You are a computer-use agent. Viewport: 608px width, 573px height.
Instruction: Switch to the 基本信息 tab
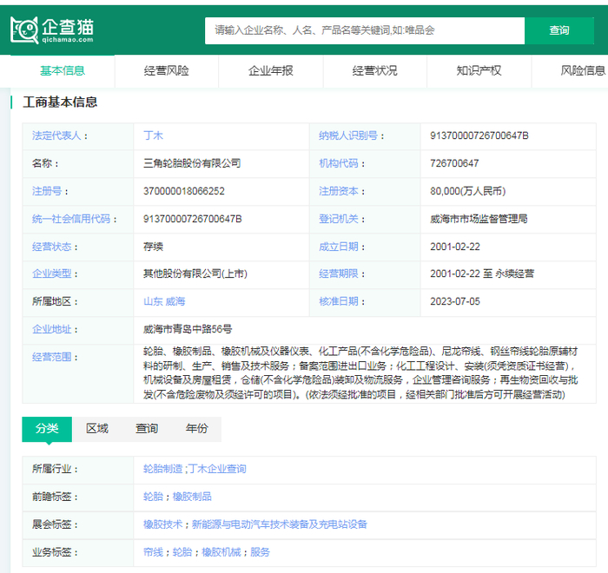click(63, 70)
